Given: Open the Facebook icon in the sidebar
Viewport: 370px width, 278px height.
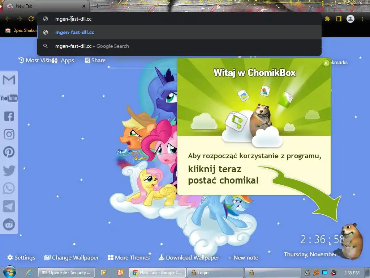Looking at the screenshot, I should tap(9, 116).
